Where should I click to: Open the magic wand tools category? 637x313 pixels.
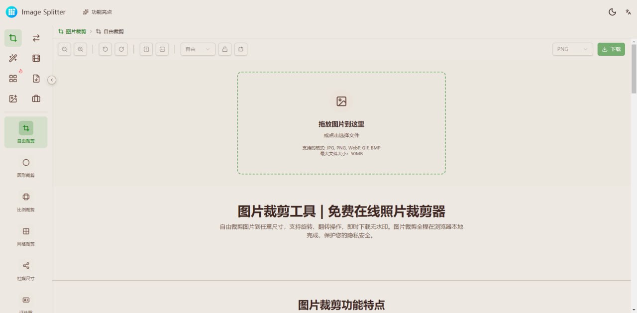tap(13, 58)
